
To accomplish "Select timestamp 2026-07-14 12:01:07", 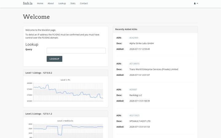I will 140,75.
